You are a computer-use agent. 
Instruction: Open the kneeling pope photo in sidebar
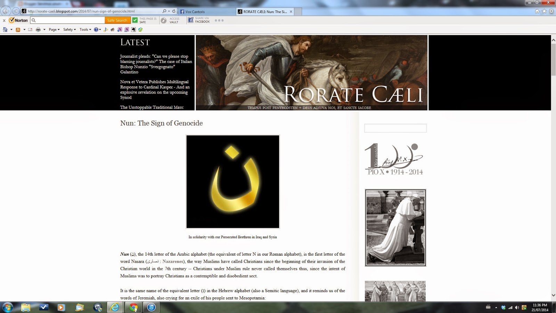click(x=395, y=228)
